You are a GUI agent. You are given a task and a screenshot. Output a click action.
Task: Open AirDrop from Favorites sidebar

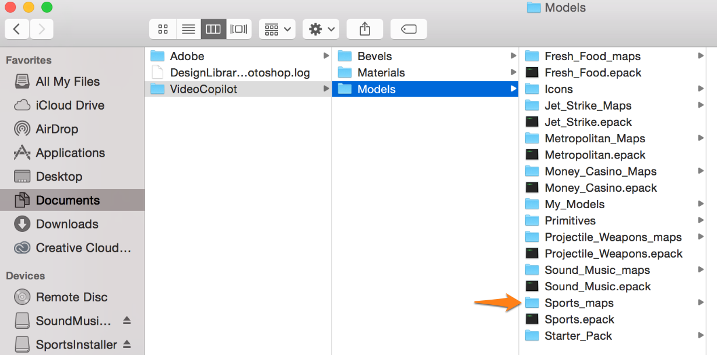pyautogui.click(x=57, y=129)
